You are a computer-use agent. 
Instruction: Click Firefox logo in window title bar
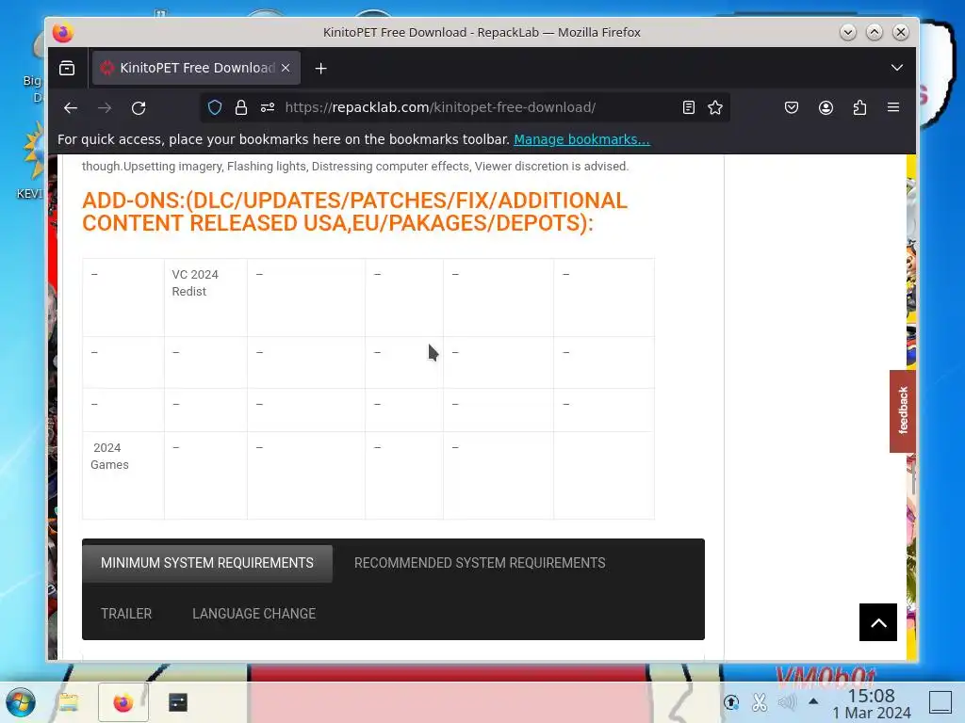pos(63,32)
